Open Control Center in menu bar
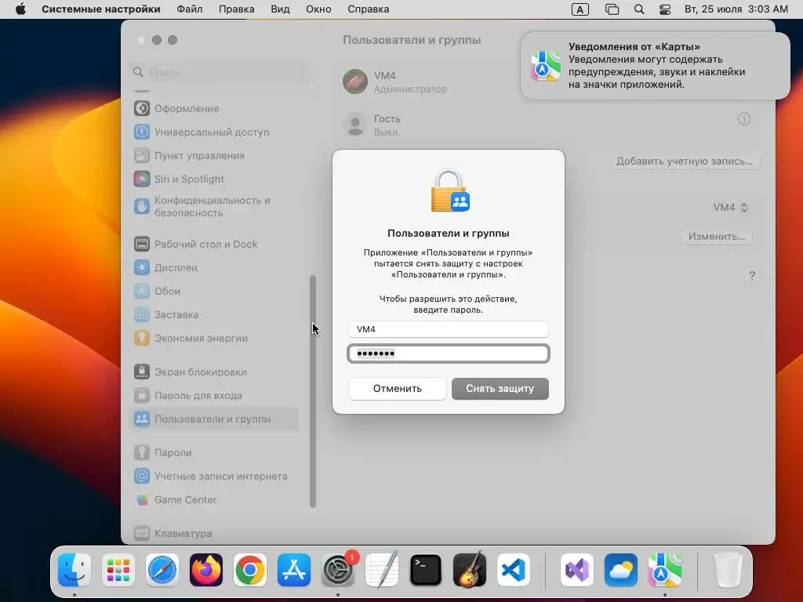This screenshot has height=602, width=803. tap(665, 9)
